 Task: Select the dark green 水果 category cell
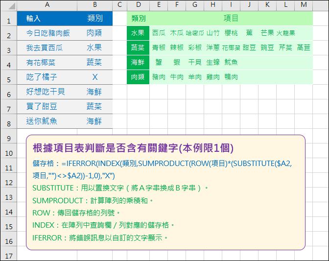[138, 33]
